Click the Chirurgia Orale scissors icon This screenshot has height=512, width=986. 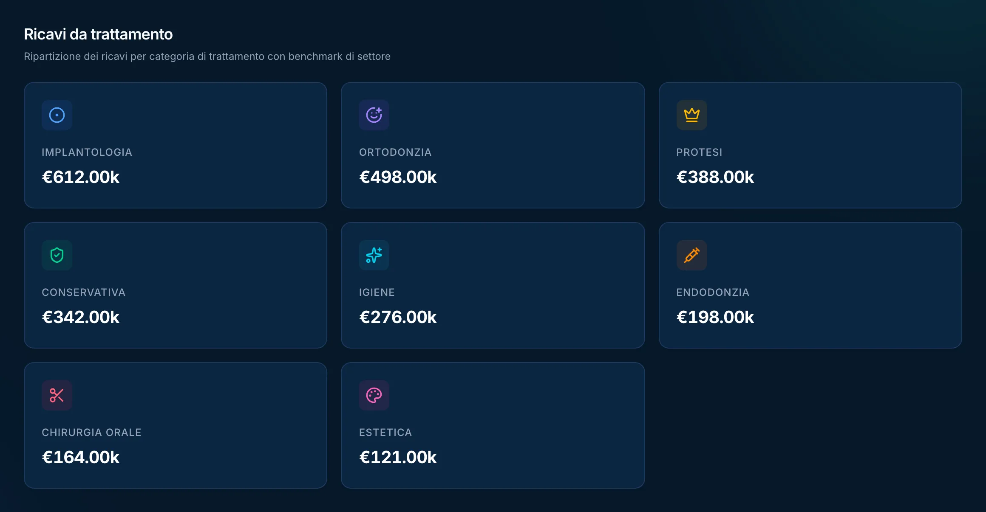pos(57,395)
